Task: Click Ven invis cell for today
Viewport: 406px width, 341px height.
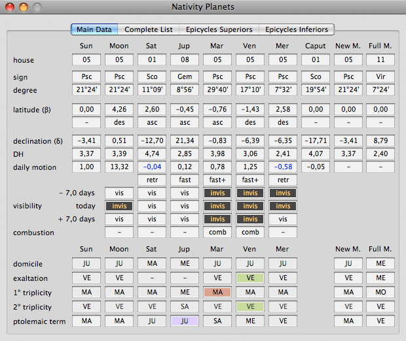Action: [250, 206]
